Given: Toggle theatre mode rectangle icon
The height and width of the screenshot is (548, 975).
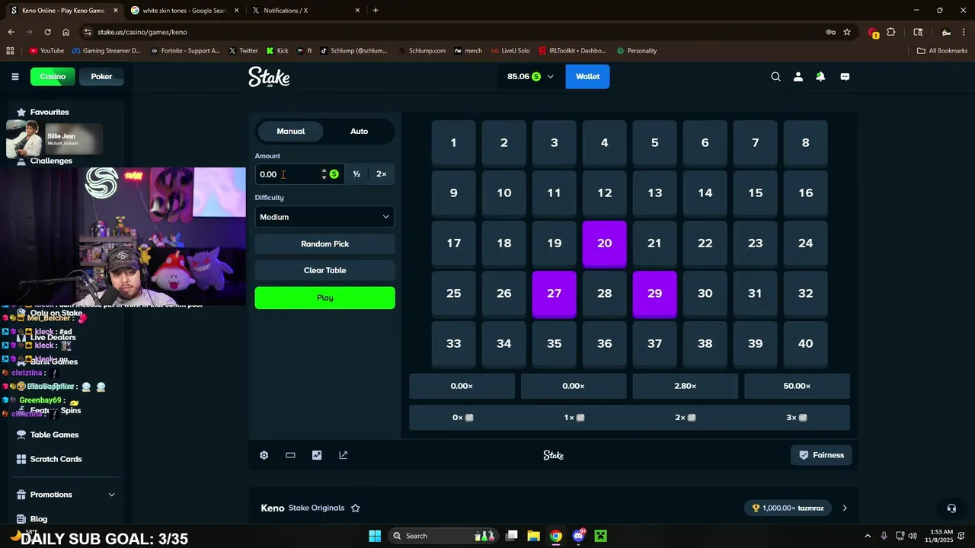Looking at the screenshot, I should 290,455.
